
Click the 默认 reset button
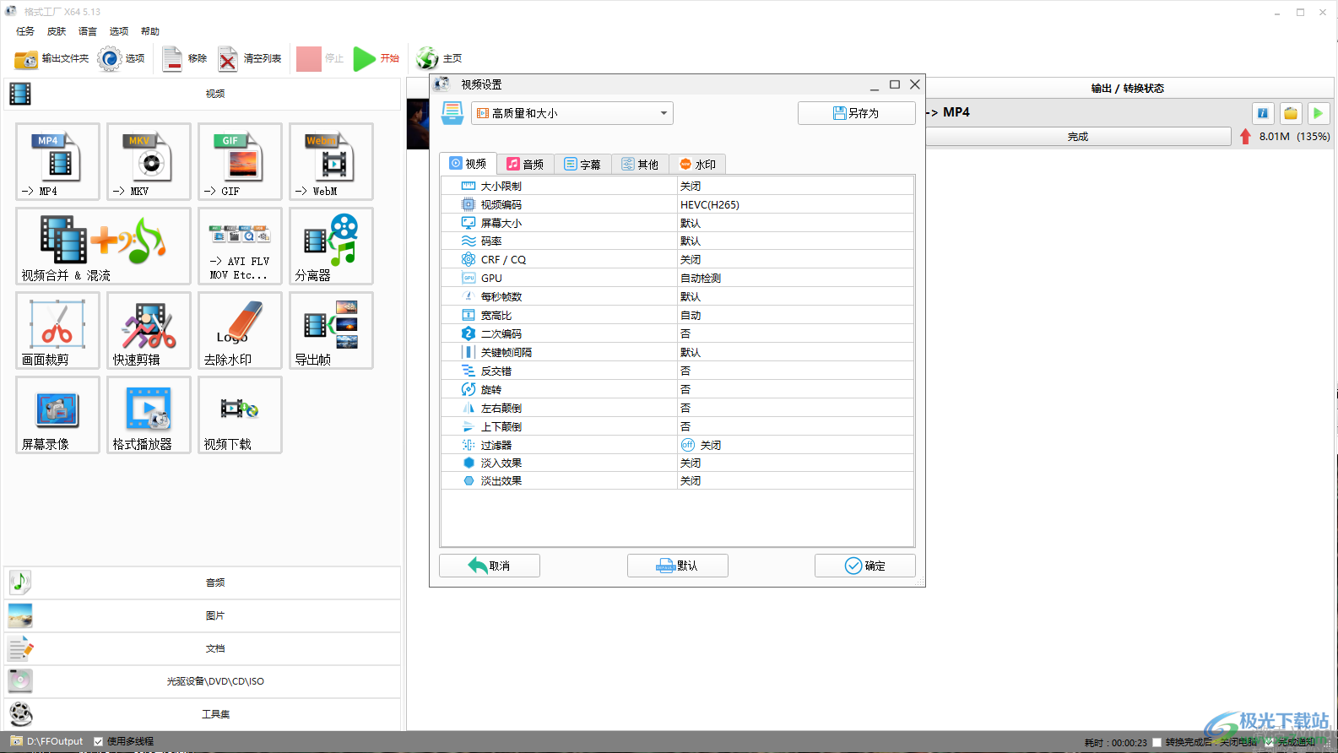(677, 566)
